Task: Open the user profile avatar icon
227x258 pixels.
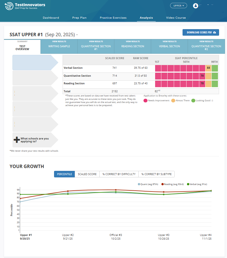Action: click(196, 5)
